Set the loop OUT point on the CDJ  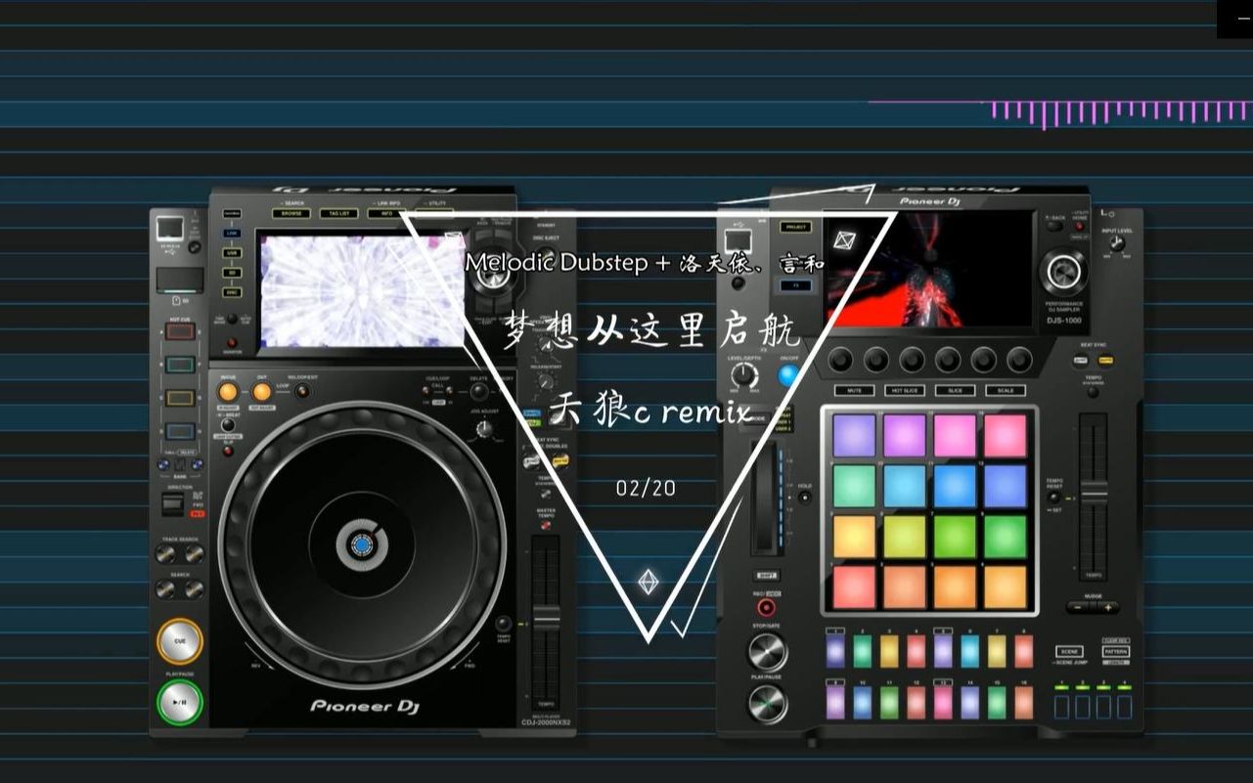click(262, 392)
